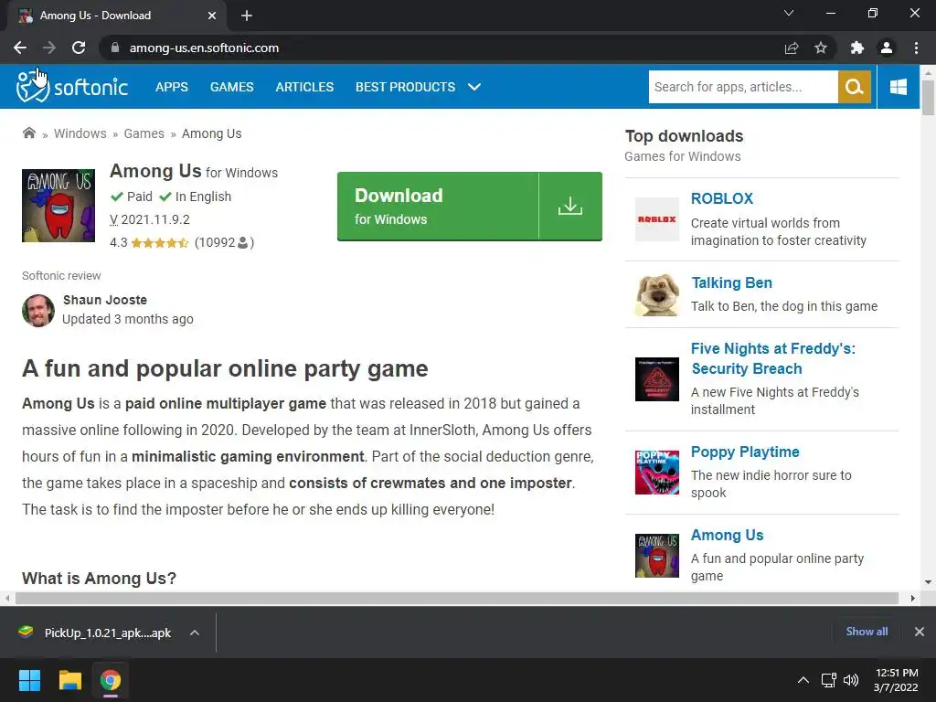Viewport: 936px width, 702px height.
Task: Click the vertical page scrollbar
Action: click(x=928, y=97)
